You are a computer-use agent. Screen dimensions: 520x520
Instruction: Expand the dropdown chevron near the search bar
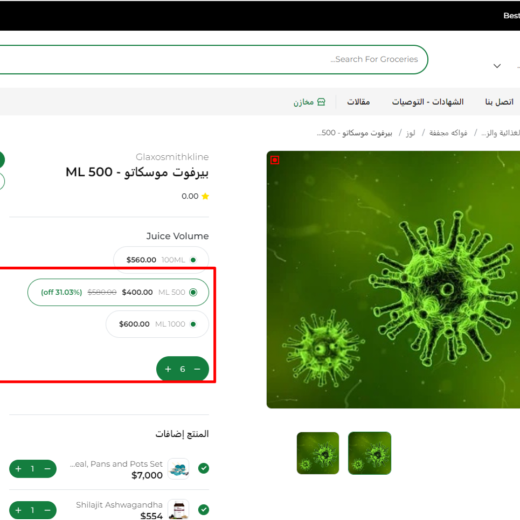[x=497, y=66]
